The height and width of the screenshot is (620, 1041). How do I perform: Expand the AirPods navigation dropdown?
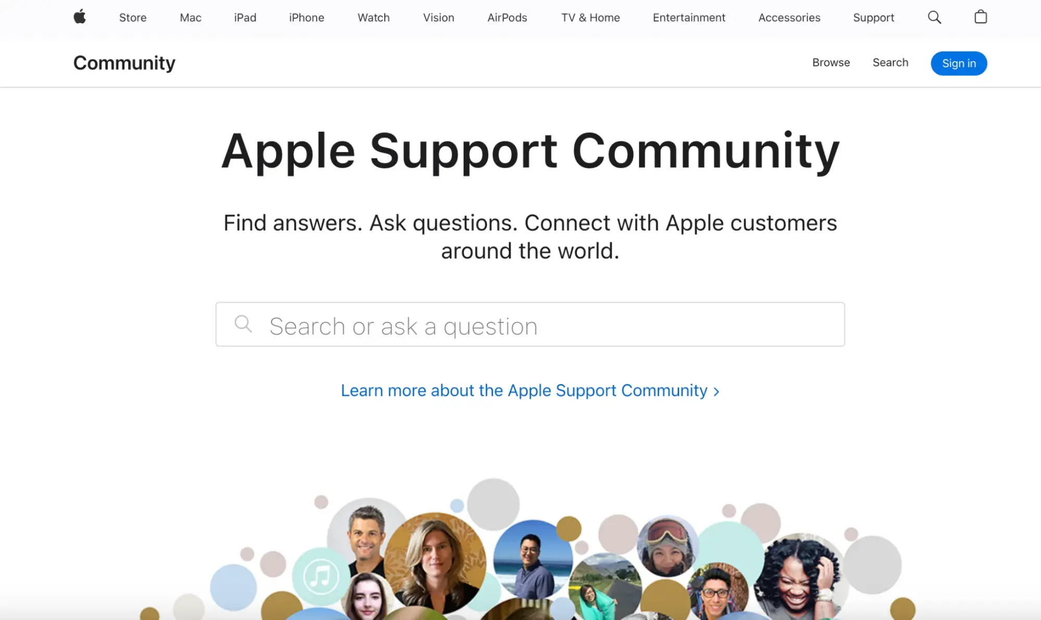507,17
